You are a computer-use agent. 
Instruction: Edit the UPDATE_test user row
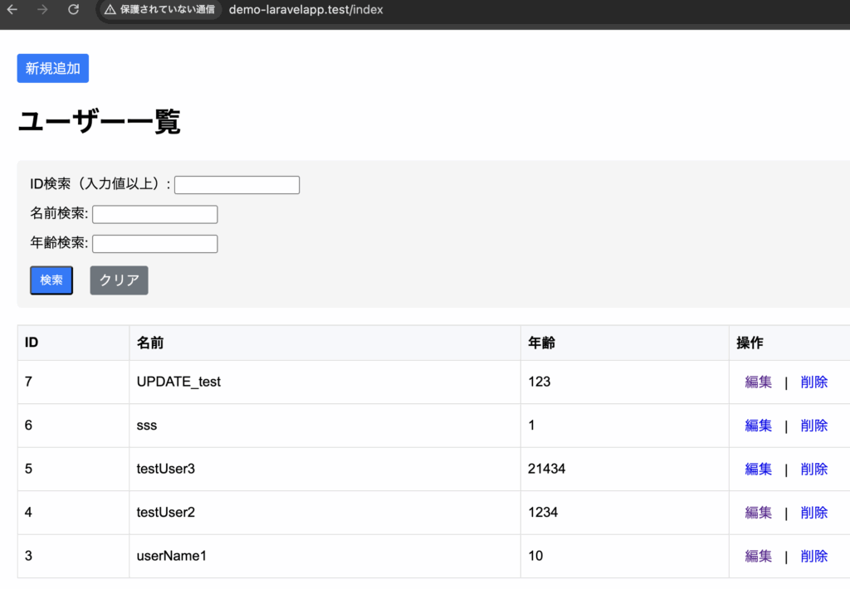pos(758,382)
